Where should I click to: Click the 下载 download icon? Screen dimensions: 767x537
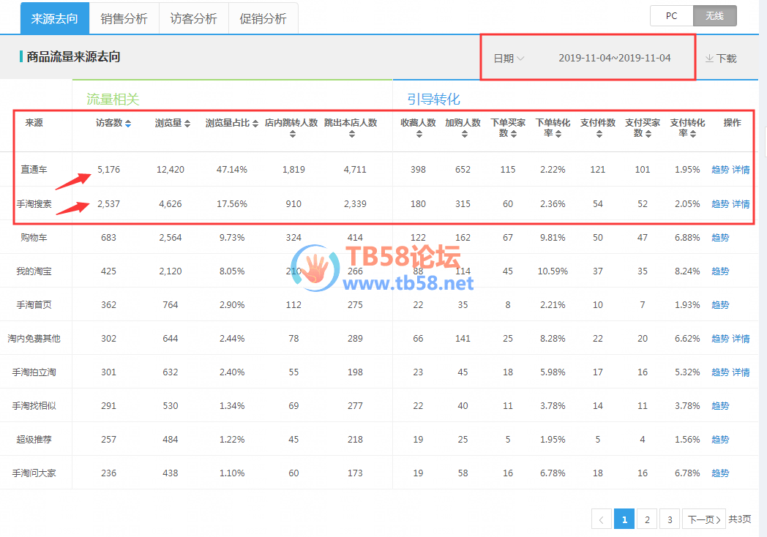click(709, 59)
